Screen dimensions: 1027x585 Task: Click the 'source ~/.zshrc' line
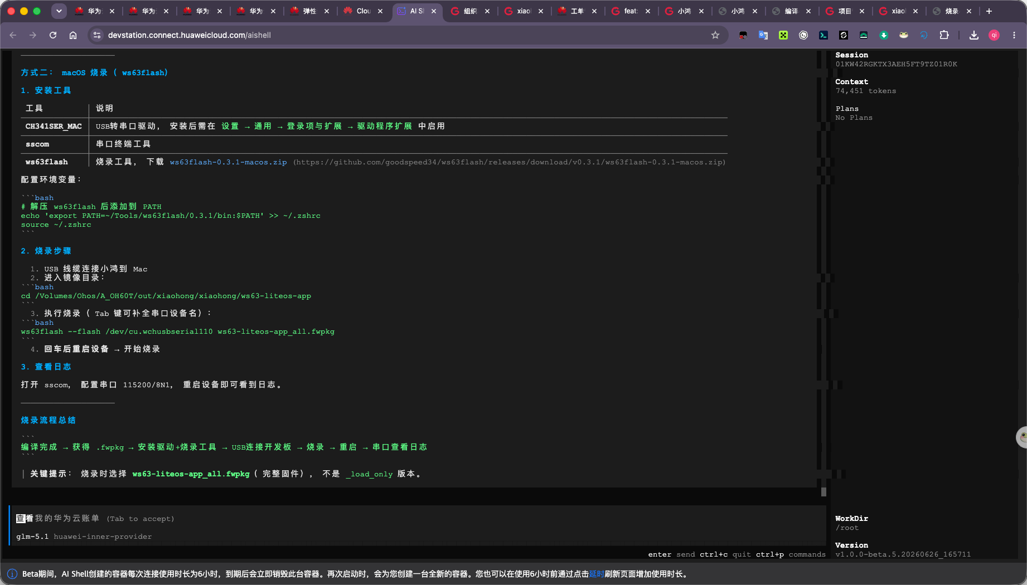point(56,225)
